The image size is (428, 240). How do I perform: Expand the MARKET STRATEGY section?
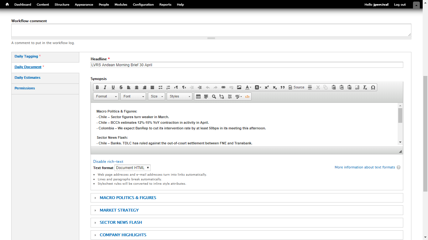point(119,210)
